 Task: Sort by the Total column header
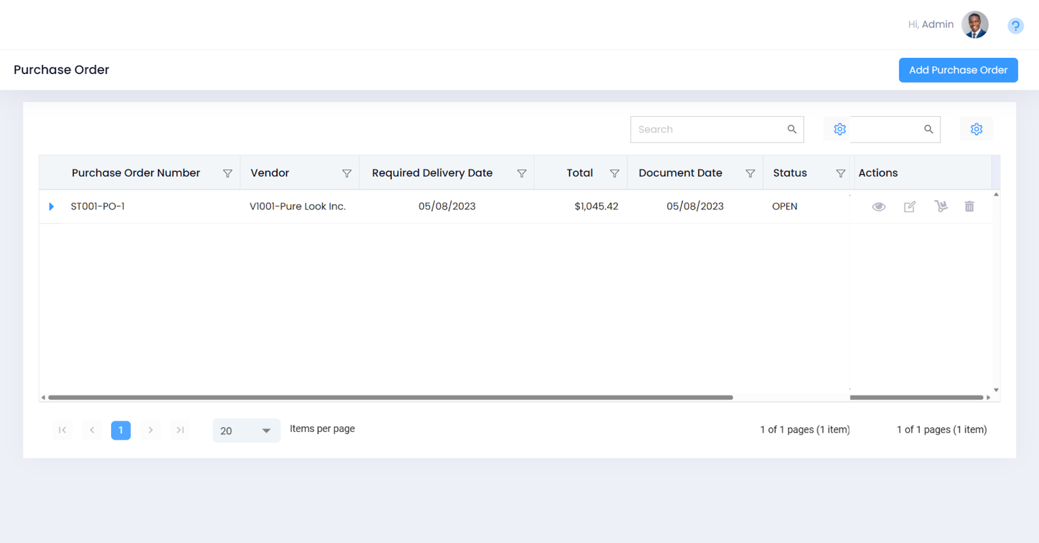[x=579, y=173]
